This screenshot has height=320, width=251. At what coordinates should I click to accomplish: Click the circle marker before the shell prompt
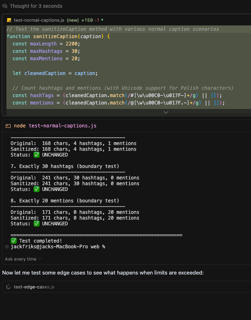[x=7, y=247]
